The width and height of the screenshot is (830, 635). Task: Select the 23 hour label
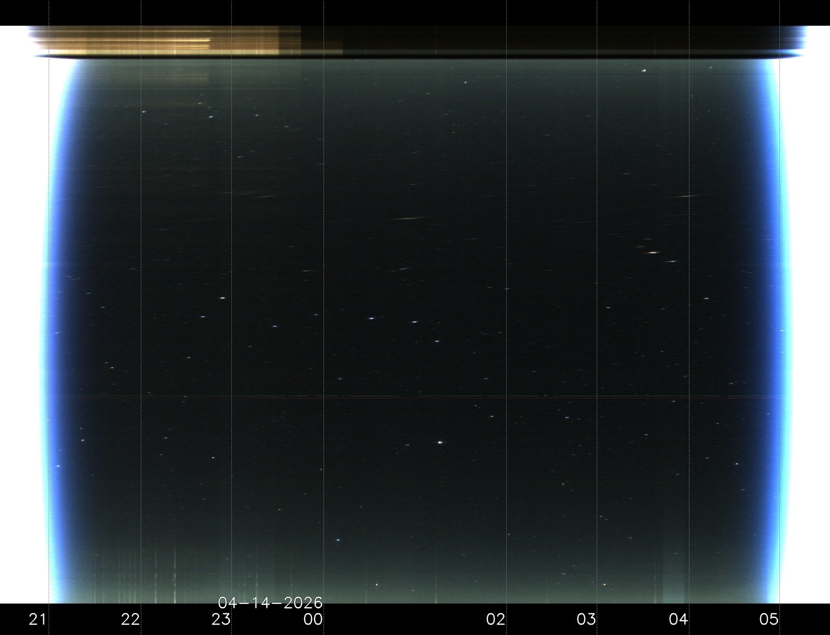221,619
